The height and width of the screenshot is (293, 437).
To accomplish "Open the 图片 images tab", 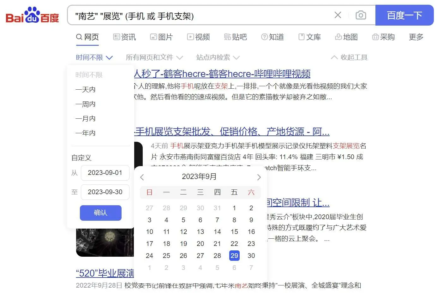I will [x=161, y=37].
